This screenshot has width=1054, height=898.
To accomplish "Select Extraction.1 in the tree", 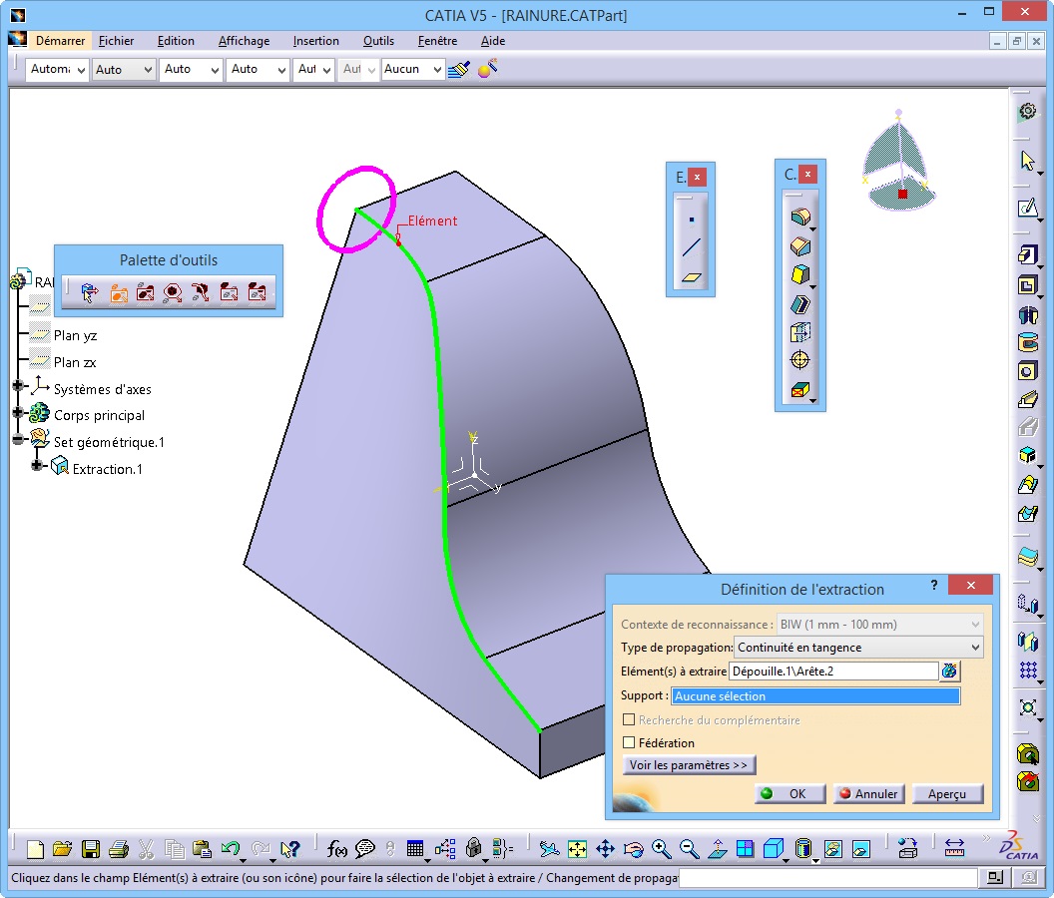I will [x=108, y=469].
